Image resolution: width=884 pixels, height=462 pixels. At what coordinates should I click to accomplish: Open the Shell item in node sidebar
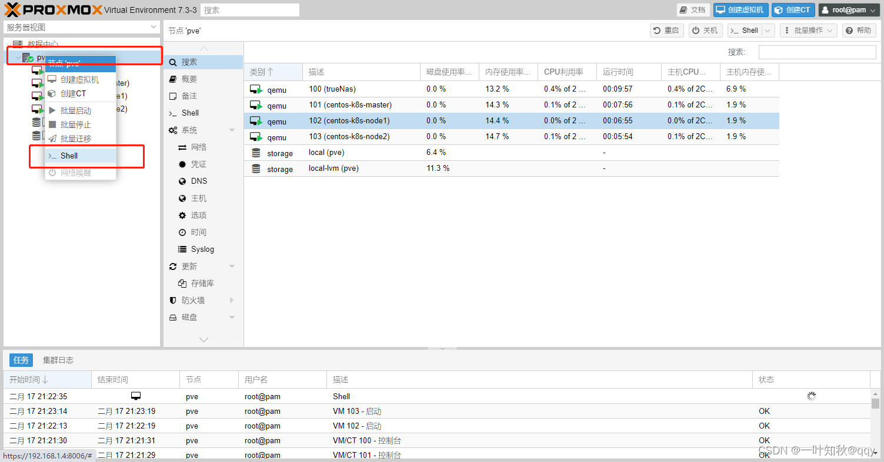tap(203, 113)
